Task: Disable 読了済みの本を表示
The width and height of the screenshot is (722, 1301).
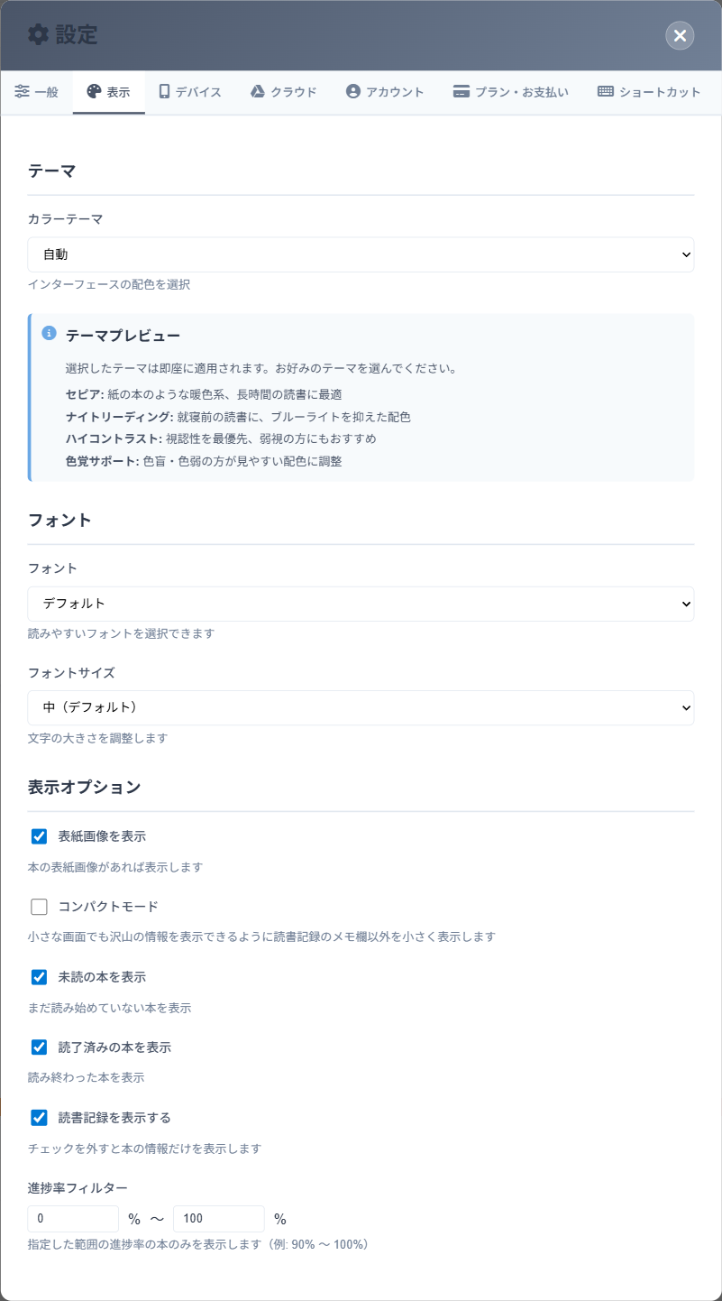Action: [x=39, y=1047]
